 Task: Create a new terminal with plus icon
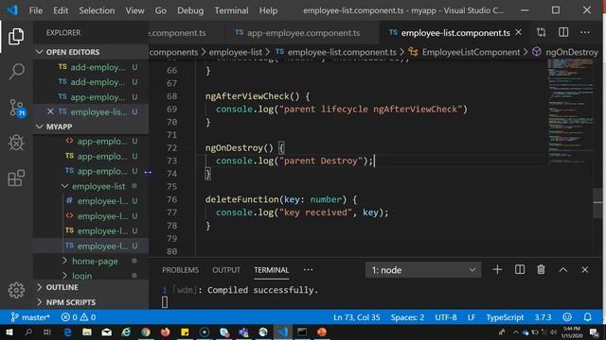pos(497,270)
